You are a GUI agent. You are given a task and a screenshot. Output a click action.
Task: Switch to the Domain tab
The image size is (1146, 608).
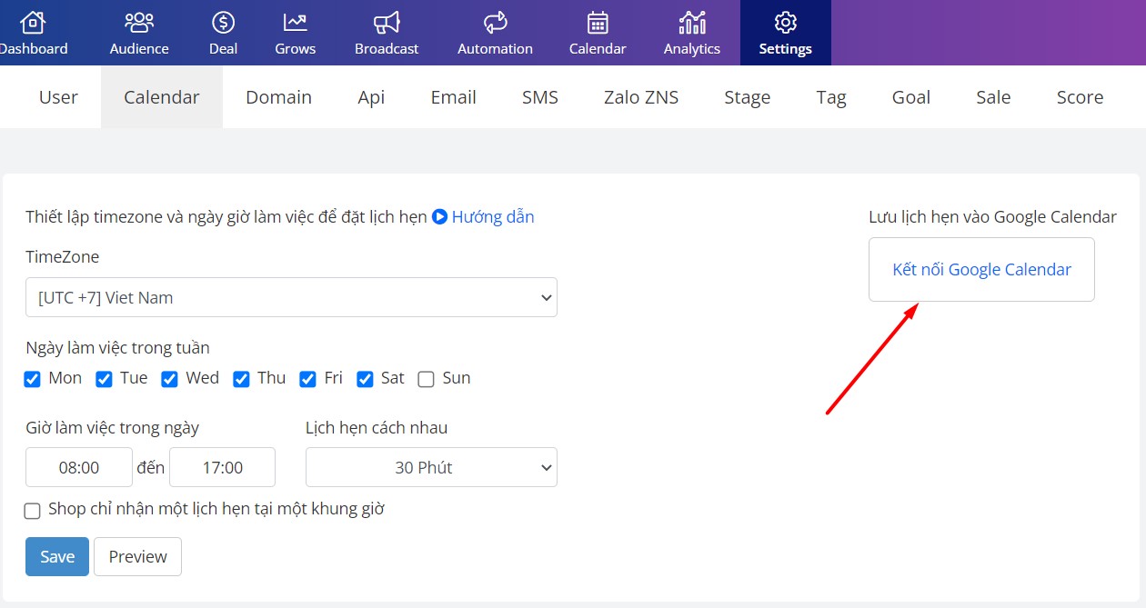tap(279, 97)
